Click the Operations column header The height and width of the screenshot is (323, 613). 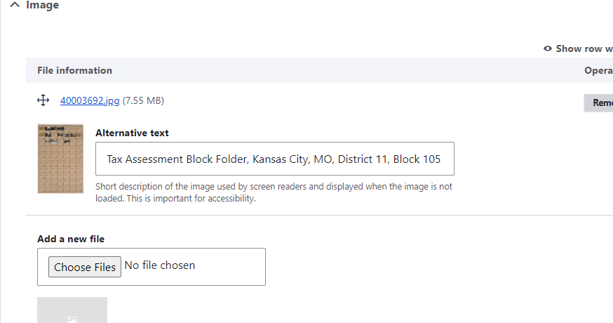pyautogui.click(x=598, y=70)
